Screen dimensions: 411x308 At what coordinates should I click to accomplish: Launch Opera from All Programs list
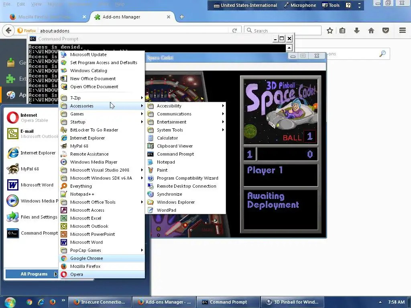(102, 274)
